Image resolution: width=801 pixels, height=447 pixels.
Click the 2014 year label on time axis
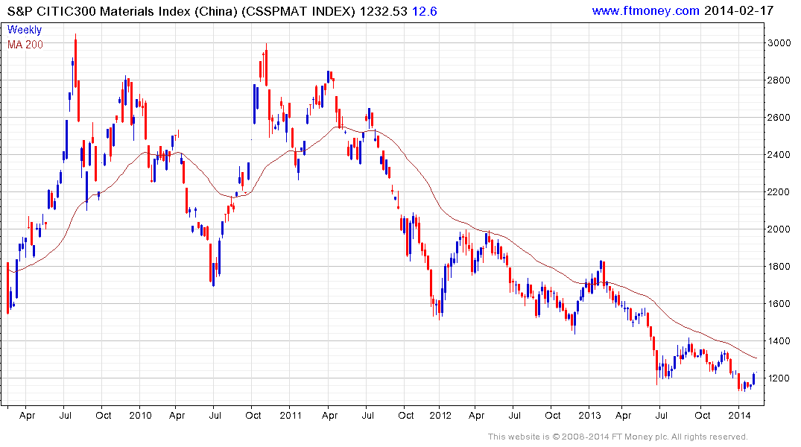tap(739, 416)
